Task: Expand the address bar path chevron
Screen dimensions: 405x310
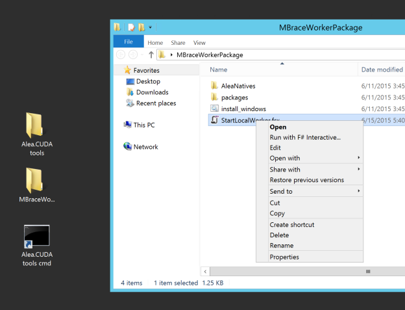Action: [x=171, y=55]
